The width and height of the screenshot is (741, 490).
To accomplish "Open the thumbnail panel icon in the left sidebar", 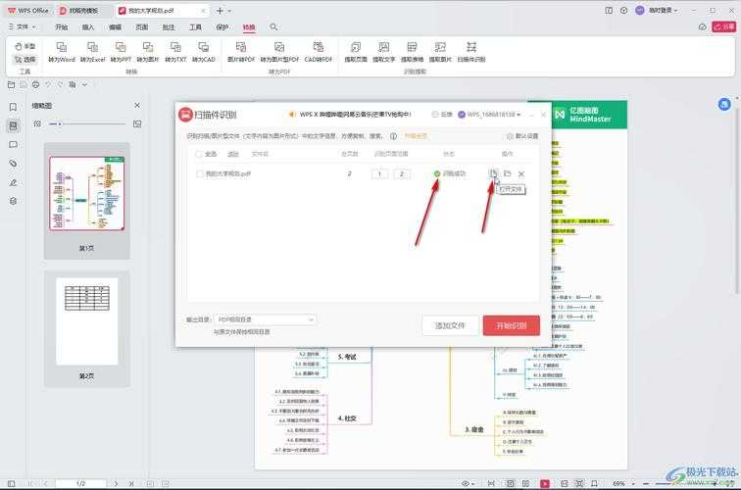I will [14, 125].
